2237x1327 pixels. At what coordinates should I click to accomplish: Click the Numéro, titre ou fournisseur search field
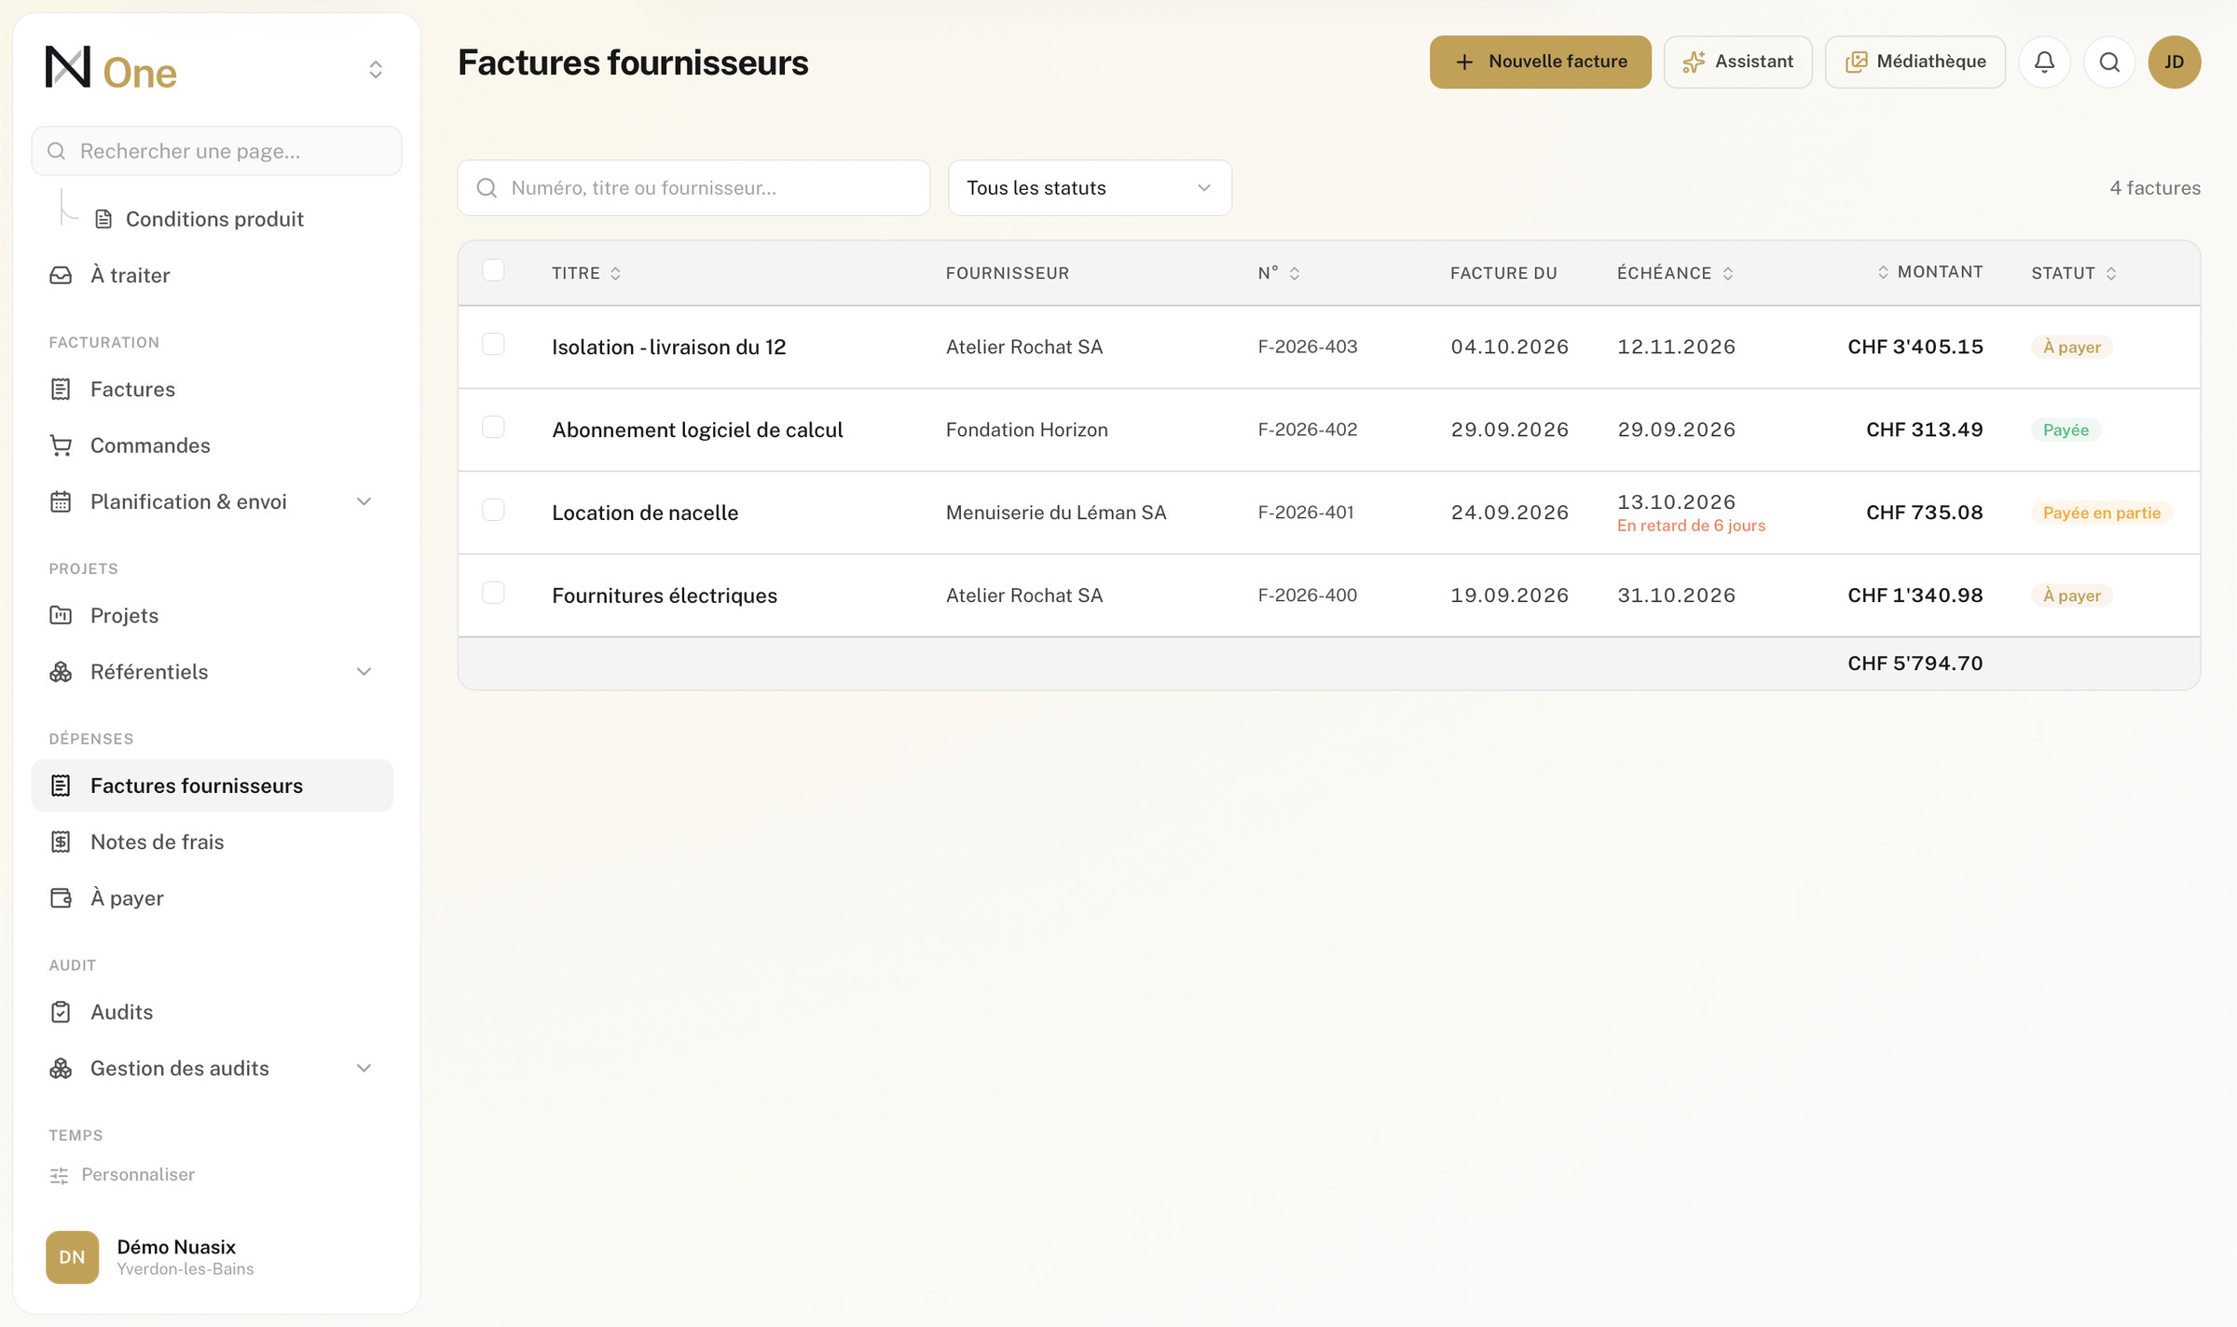[x=693, y=188]
